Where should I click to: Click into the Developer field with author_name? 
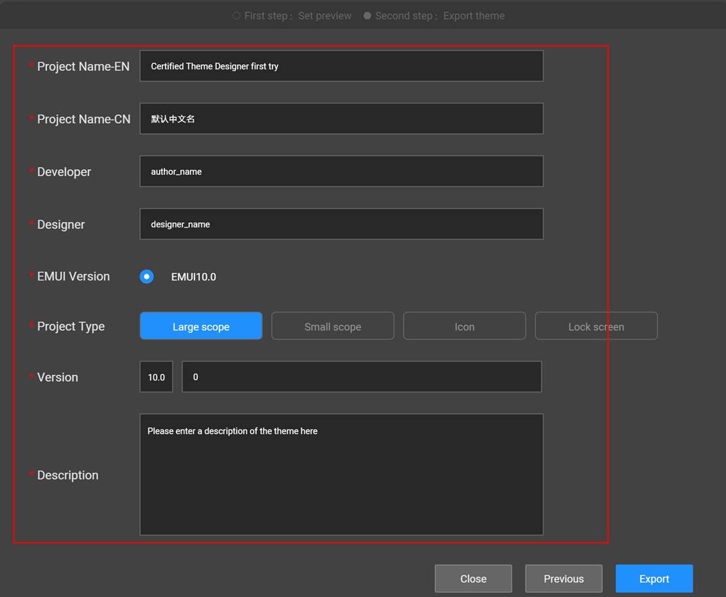pos(341,172)
